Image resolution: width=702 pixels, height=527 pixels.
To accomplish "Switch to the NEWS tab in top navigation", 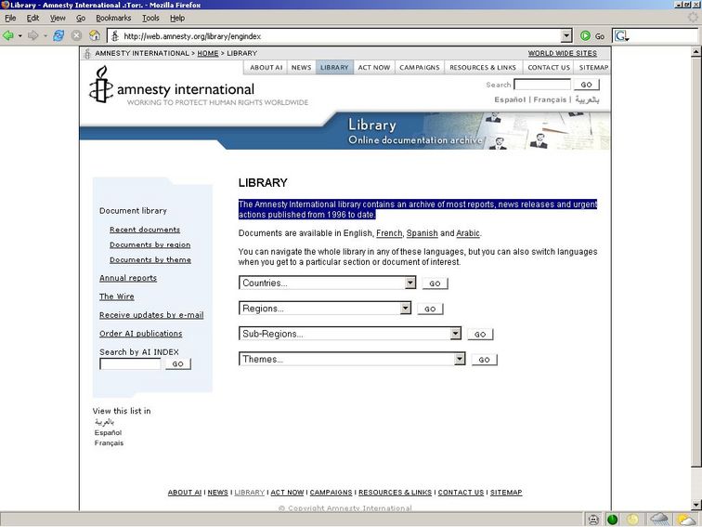I will [x=301, y=67].
